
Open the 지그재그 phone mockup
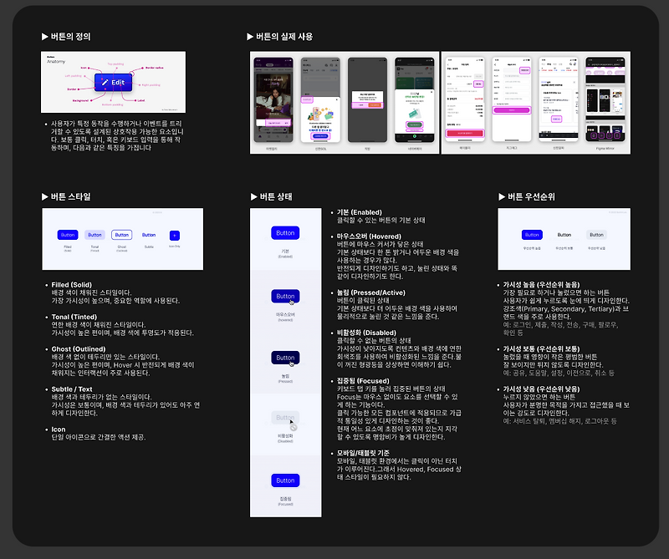pyautogui.click(x=512, y=99)
